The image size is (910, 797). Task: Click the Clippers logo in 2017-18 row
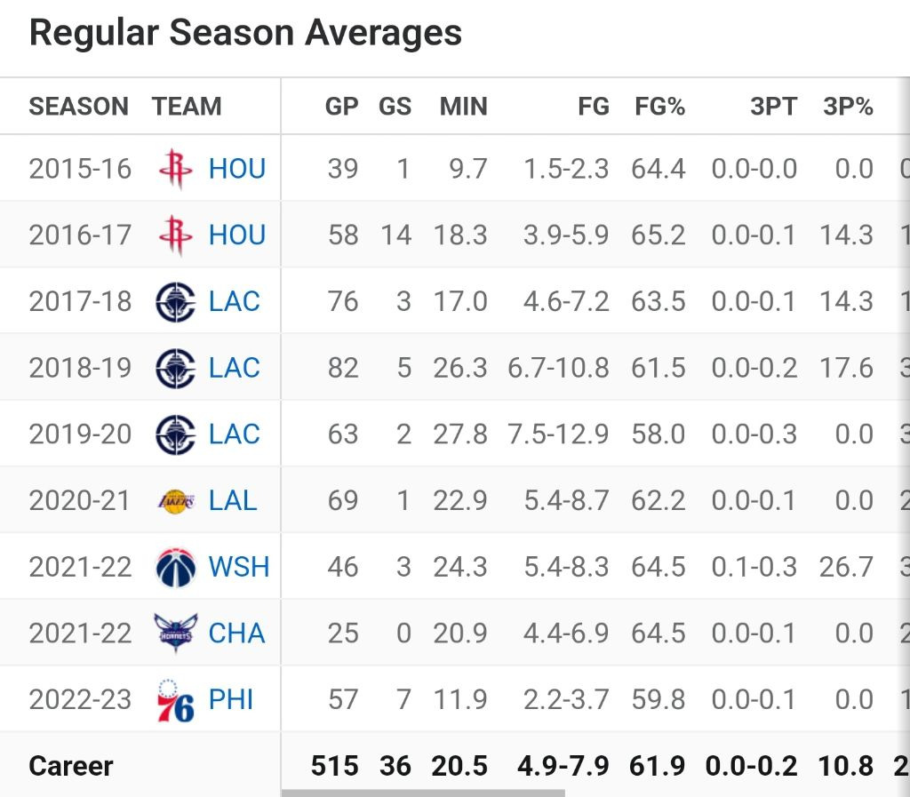tap(175, 301)
